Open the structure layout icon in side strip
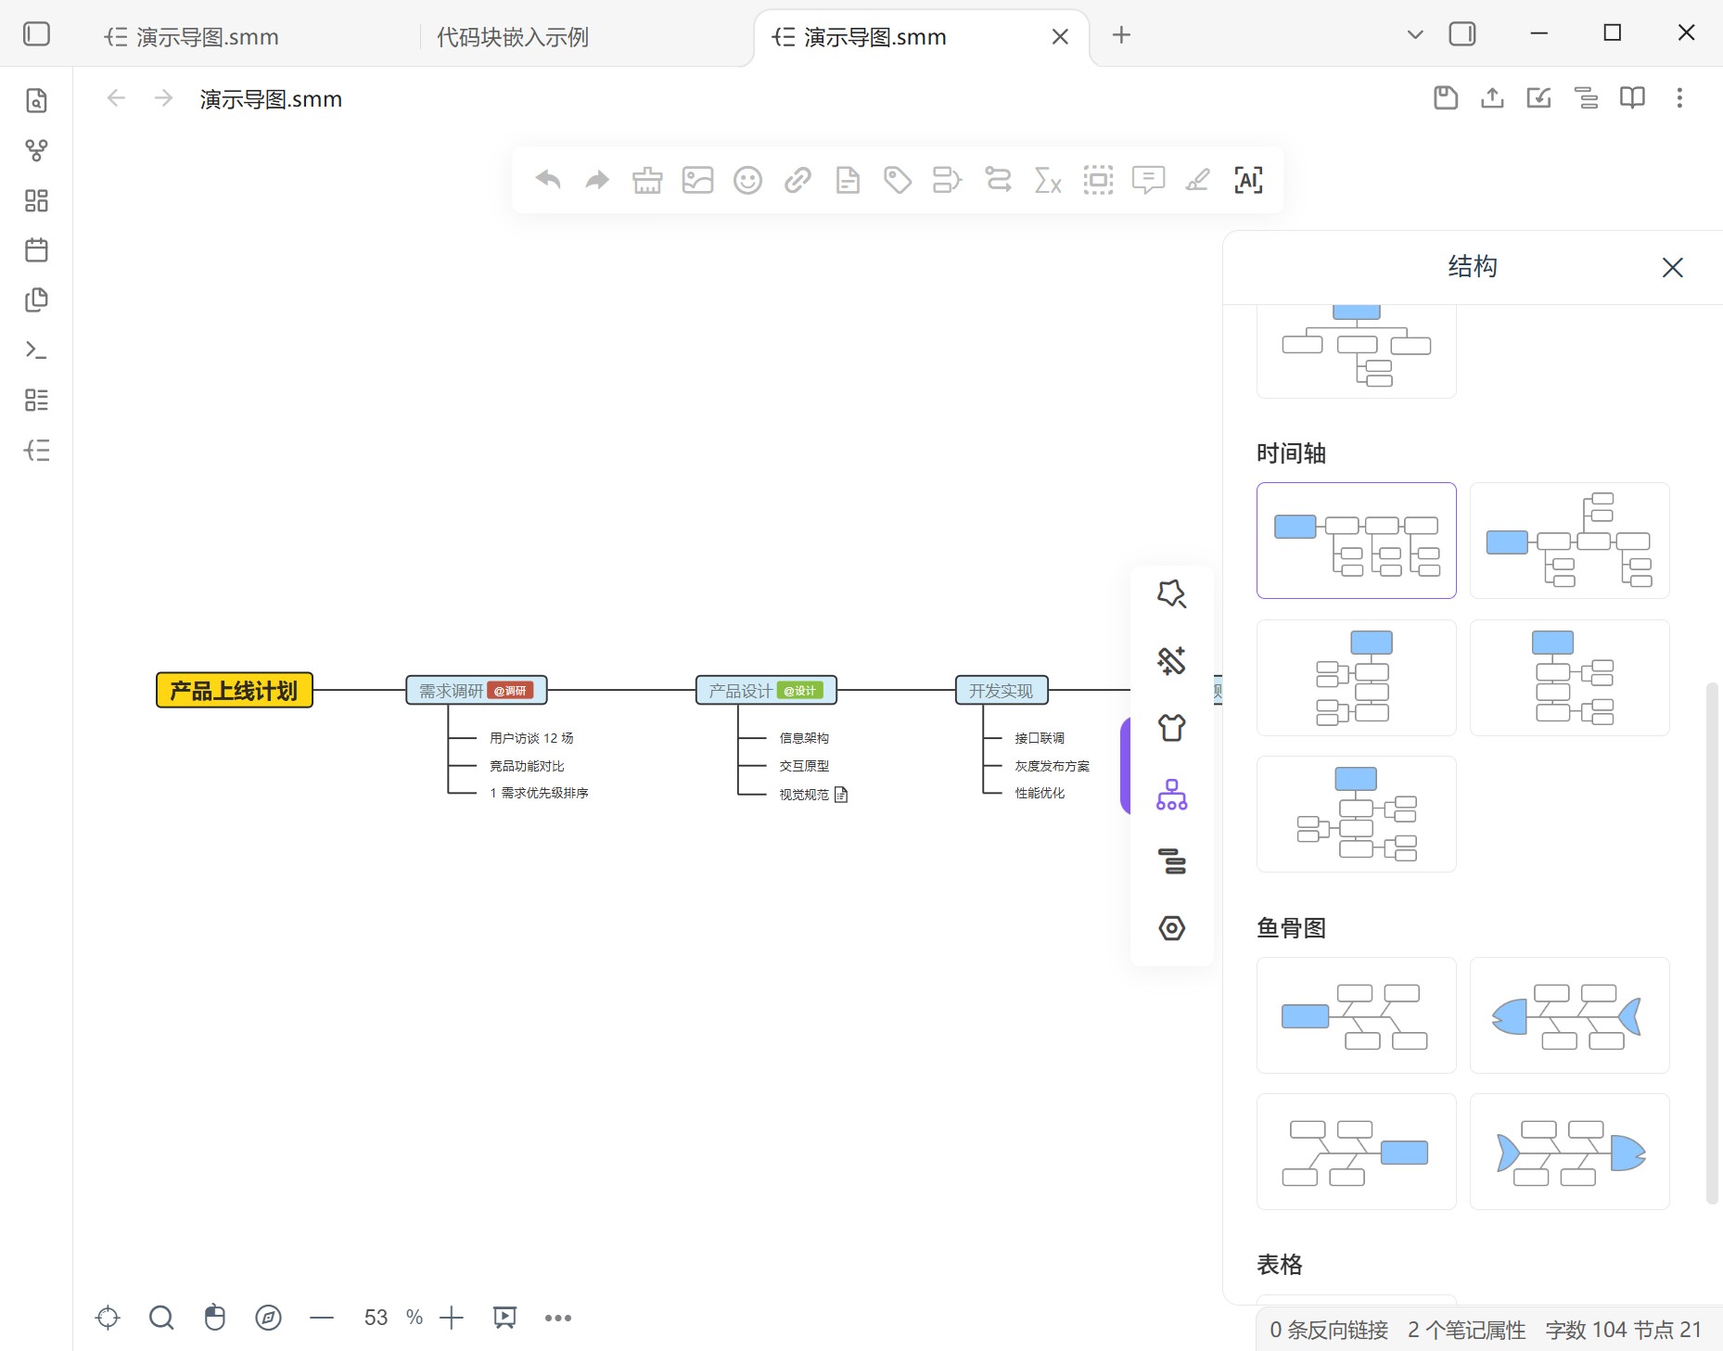This screenshot has width=1723, height=1351. click(x=1172, y=795)
